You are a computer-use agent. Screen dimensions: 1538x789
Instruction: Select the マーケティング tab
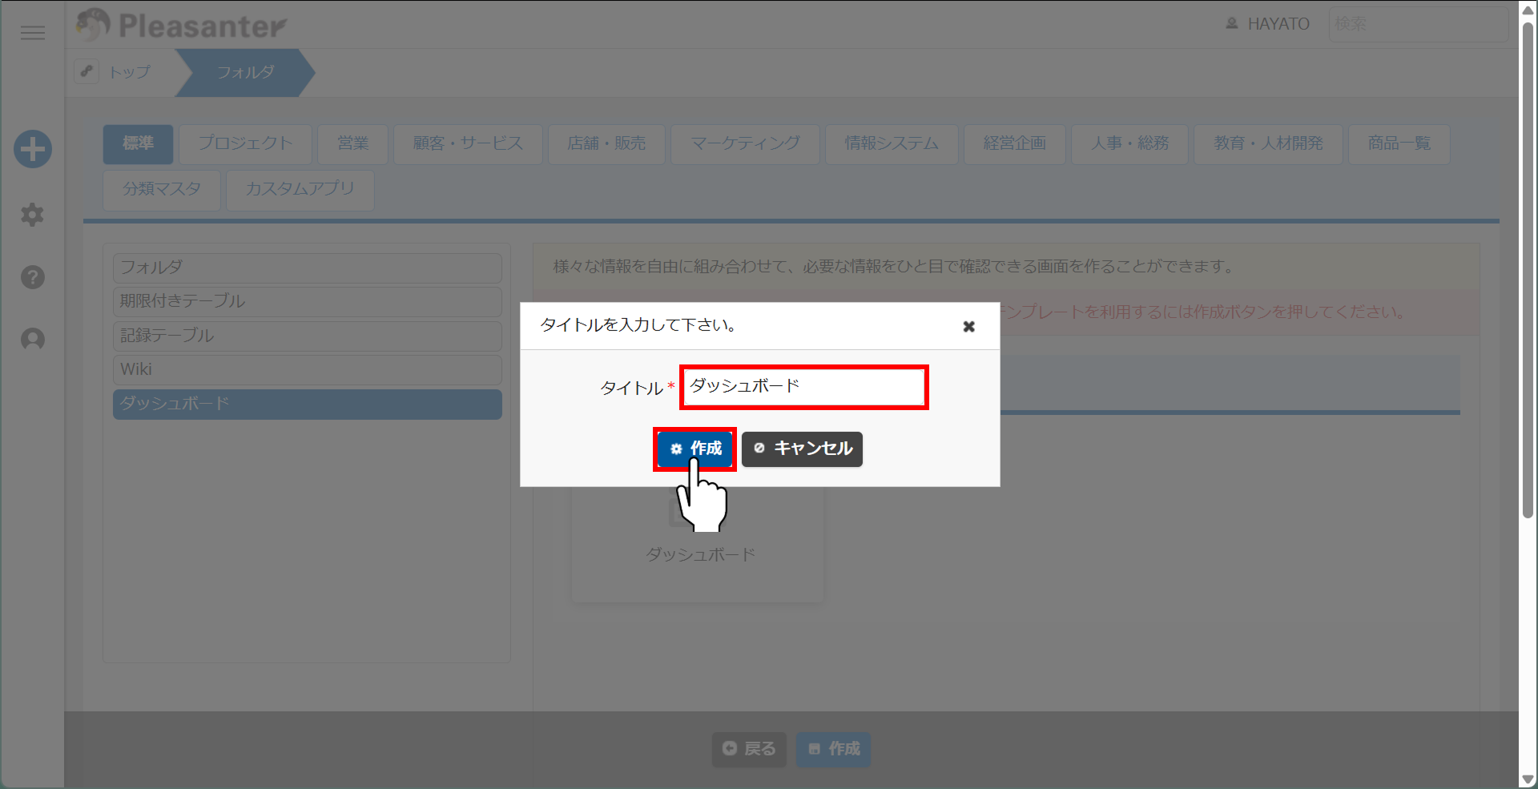pos(745,143)
